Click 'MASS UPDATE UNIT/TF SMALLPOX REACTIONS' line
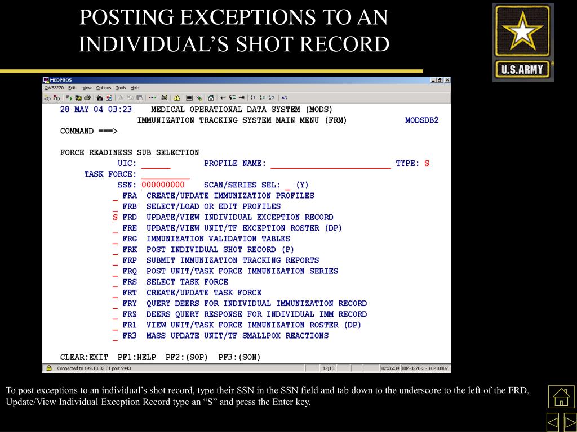 tap(237, 336)
